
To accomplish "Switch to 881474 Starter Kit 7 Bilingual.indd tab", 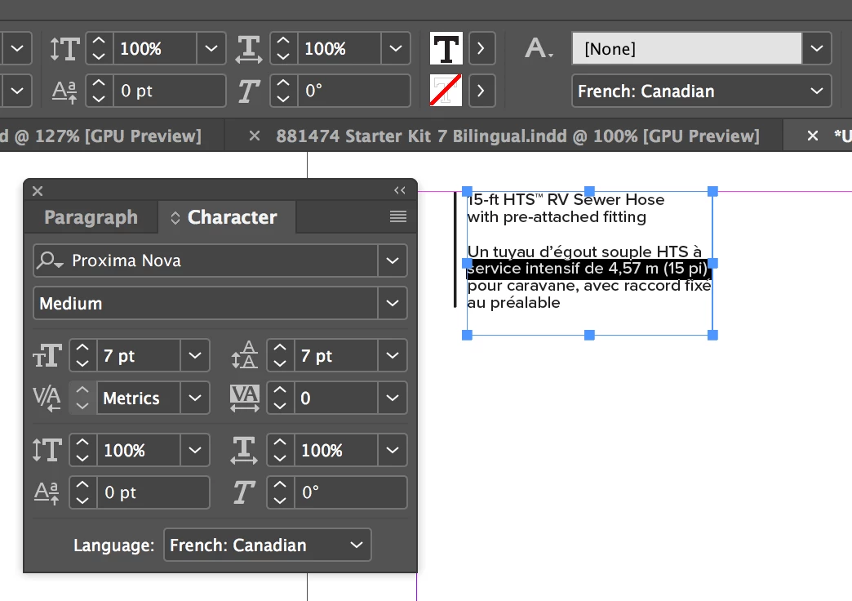I will pyautogui.click(x=517, y=136).
